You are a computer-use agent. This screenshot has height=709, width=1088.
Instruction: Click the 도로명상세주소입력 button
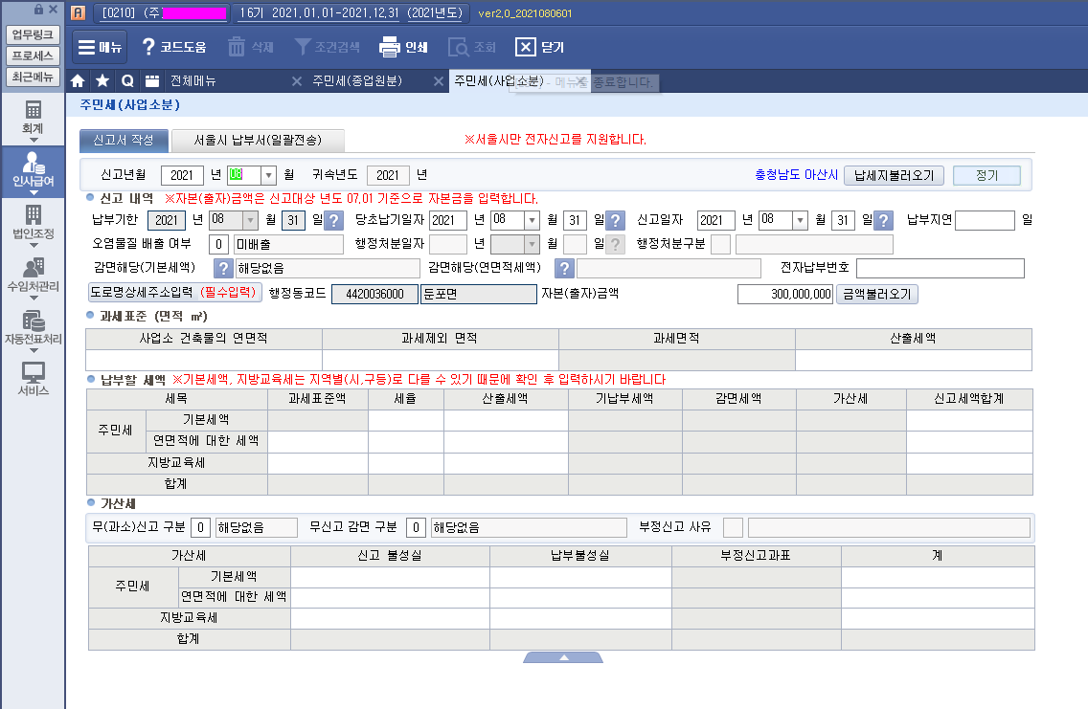tap(175, 294)
